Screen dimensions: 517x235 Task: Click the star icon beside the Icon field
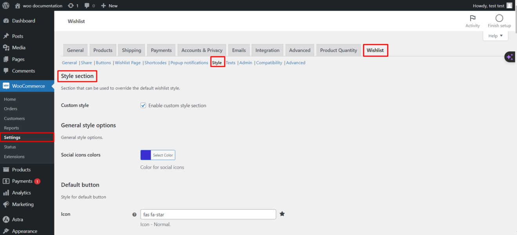282,214
